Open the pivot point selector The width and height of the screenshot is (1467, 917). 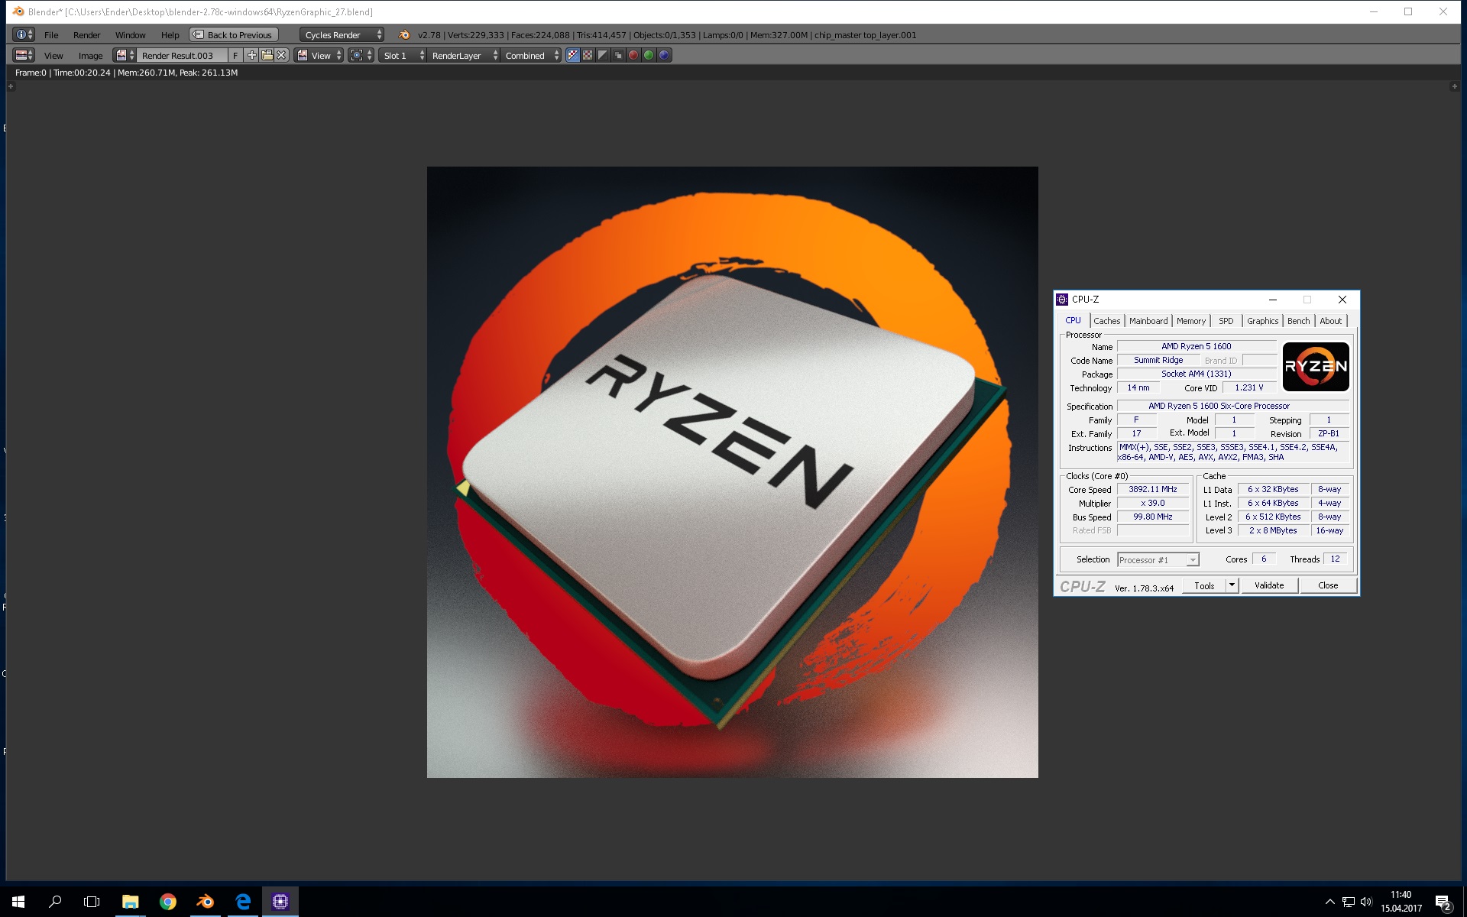click(361, 55)
